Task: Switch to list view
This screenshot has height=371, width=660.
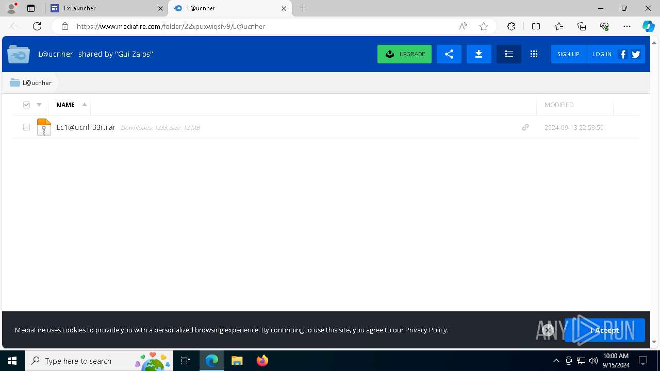Action: tap(509, 54)
